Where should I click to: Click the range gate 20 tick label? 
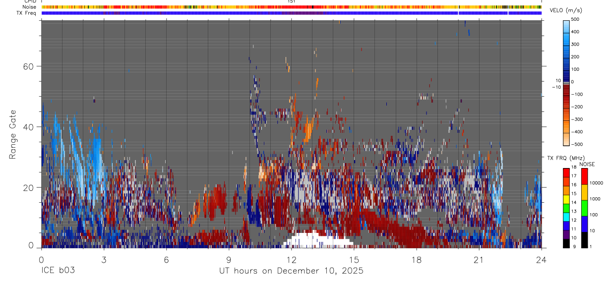click(x=28, y=187)
